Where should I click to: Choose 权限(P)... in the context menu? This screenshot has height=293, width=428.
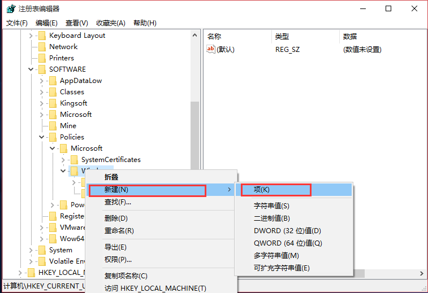point(161,260)
